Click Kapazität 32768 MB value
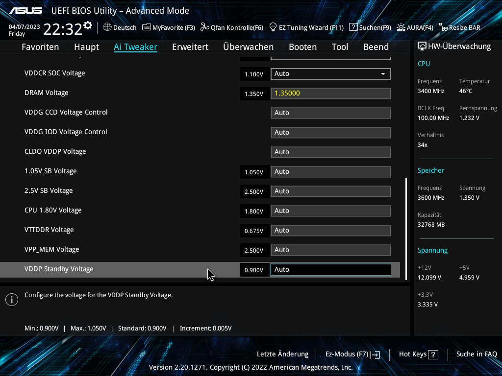 431,225
